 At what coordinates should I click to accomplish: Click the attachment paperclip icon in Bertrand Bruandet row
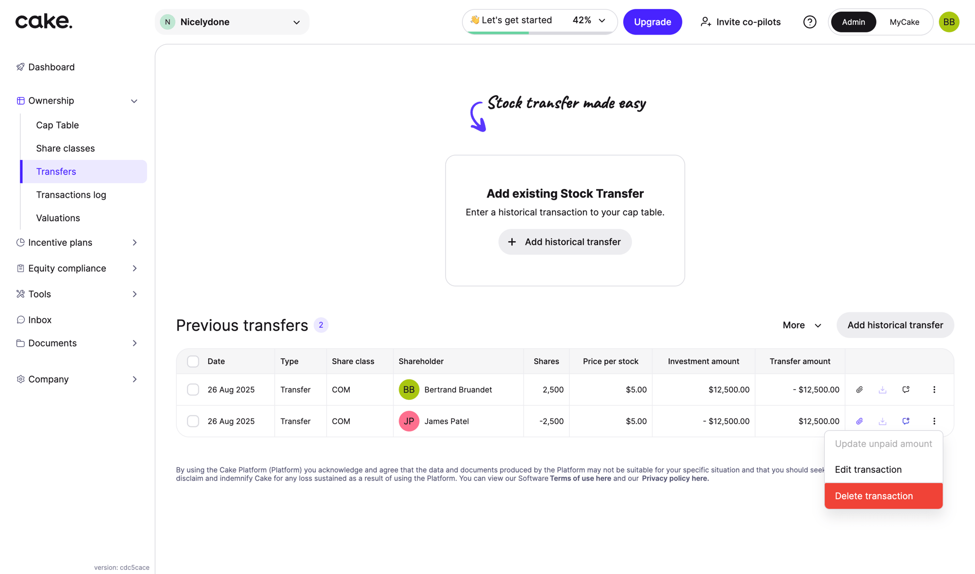pyautogui.click(x=859, y=390)
